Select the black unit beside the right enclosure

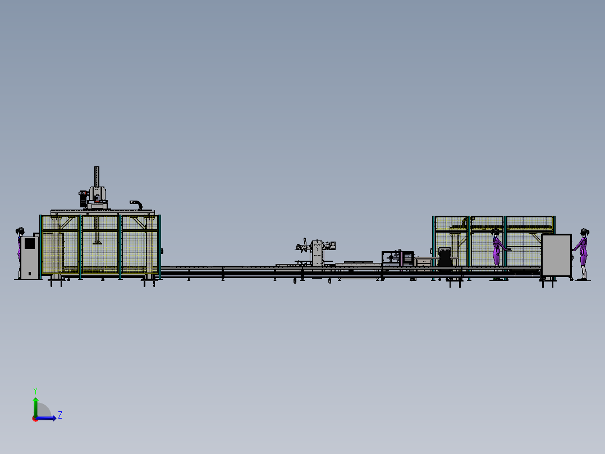click(445, 258)
